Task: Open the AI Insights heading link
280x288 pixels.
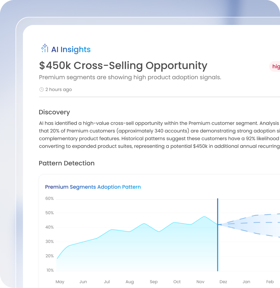Action: 71,50
